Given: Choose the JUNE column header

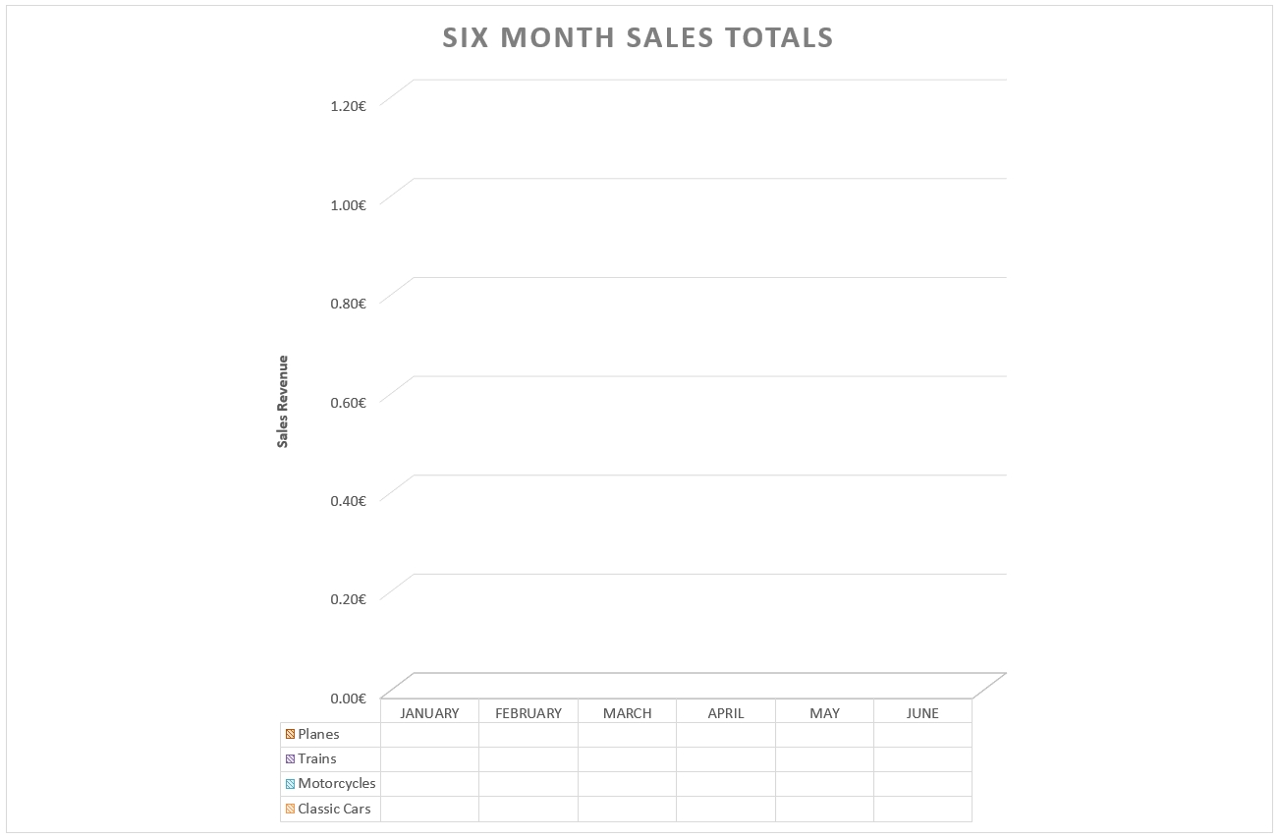Looking at the screenshot, I should [x=922, y=713].
